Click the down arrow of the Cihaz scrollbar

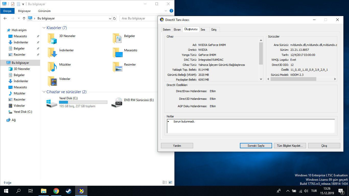point(261,79)
